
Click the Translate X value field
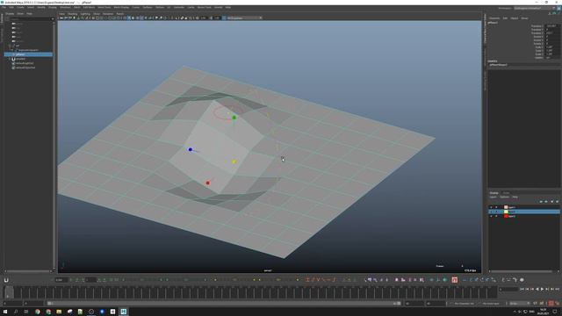click(552, 26)
